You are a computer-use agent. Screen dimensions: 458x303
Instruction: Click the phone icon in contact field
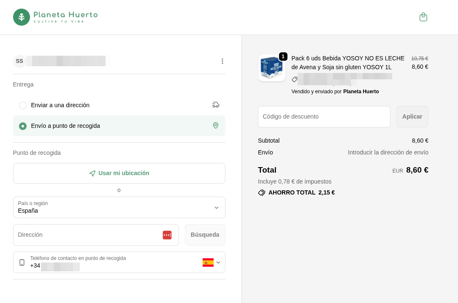coord(22,262)
